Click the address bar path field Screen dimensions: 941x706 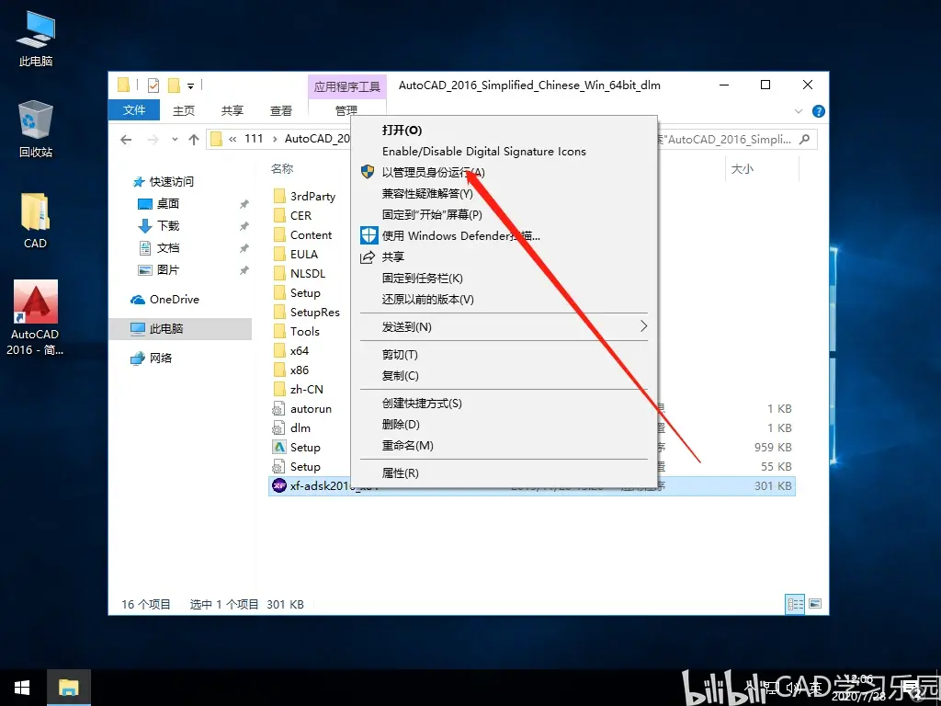pos(279,140)
